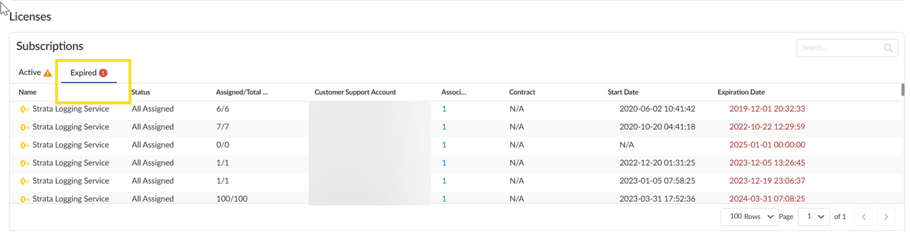Click into the subscriptions Search field
The image size is (910, 239).
coord(839,48)
